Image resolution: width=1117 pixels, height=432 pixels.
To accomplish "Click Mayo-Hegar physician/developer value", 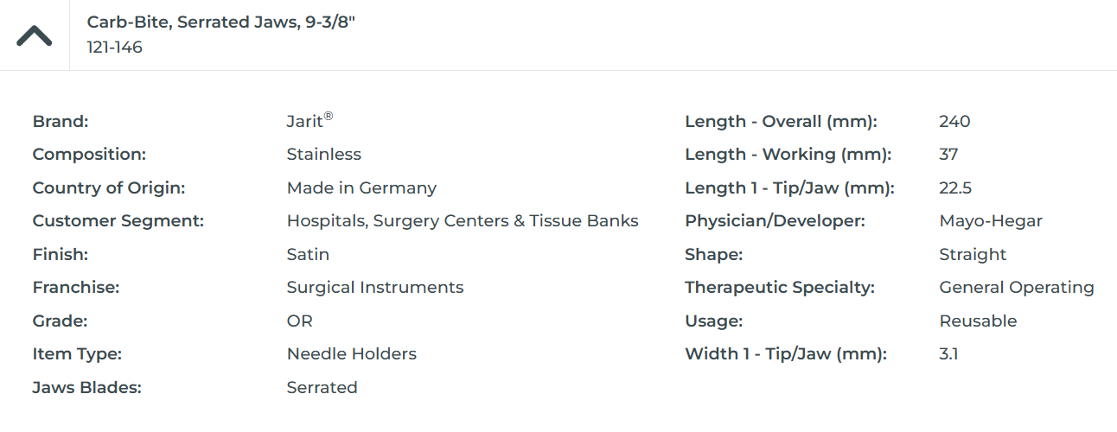I will [x=991, y=221].
